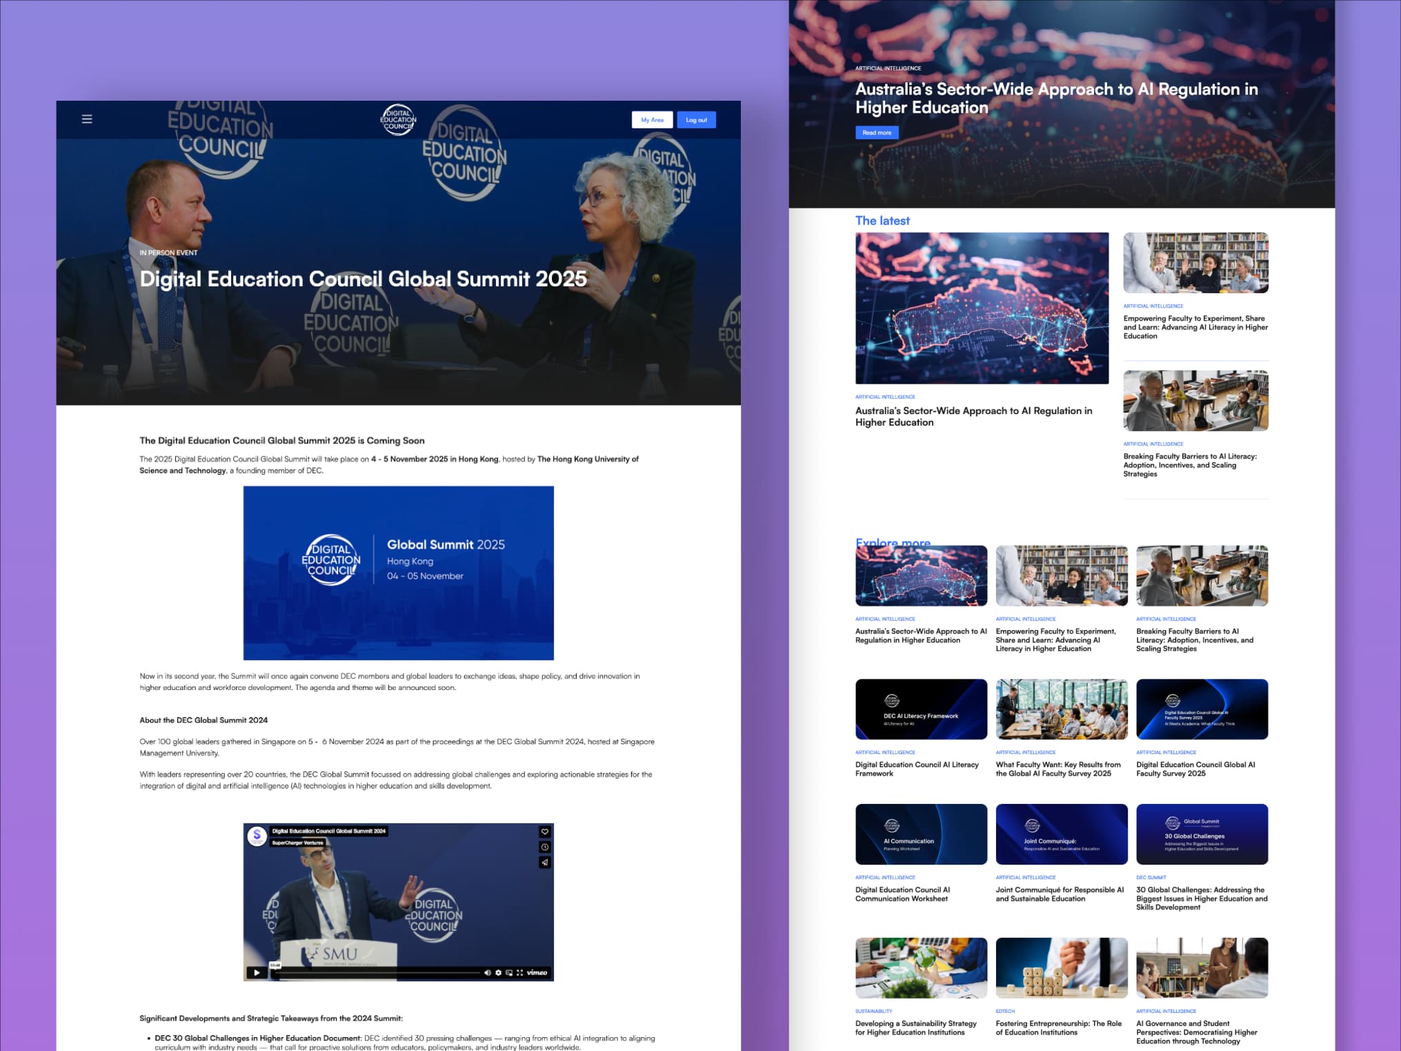Click the vimeo logo in player
1401x1051 pixels.
tap(537, 972)
